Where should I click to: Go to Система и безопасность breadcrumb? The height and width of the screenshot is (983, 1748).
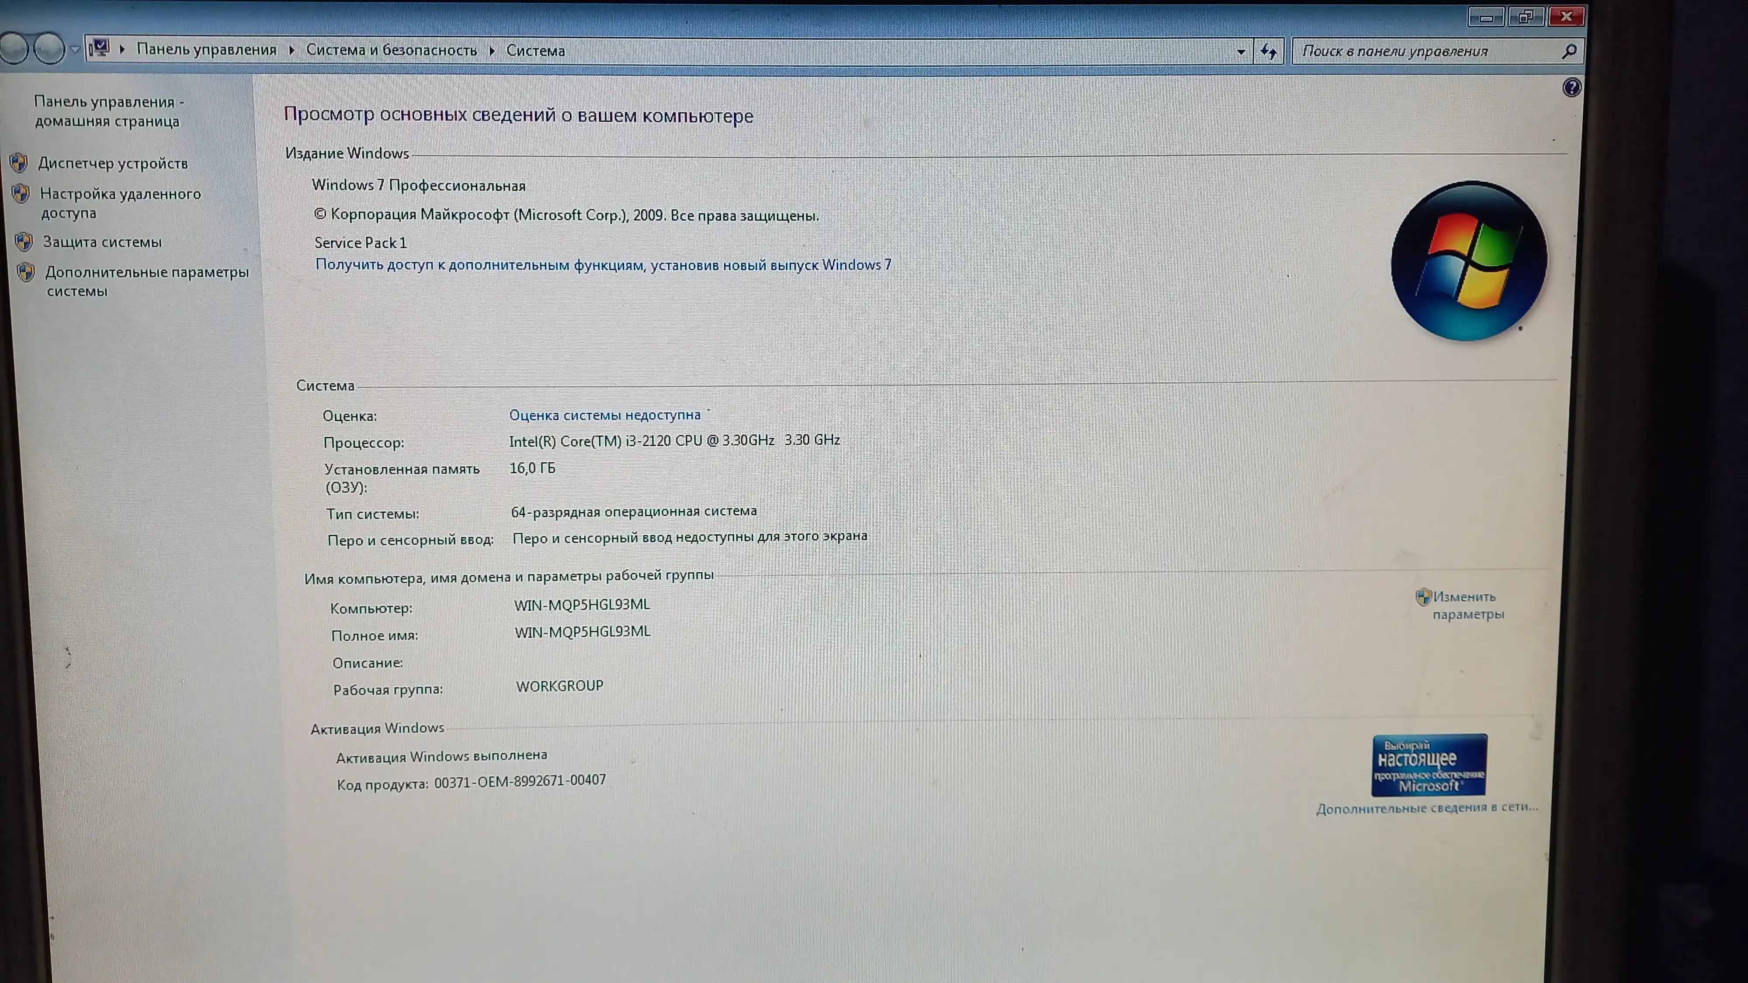coord(392,50)
